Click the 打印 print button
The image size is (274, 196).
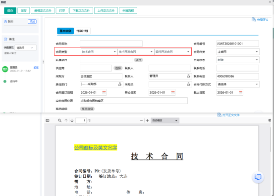coord(62,11)
